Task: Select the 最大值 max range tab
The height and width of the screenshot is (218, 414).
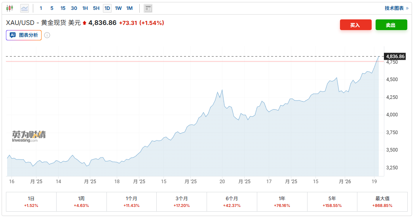Action: point(382,202)
